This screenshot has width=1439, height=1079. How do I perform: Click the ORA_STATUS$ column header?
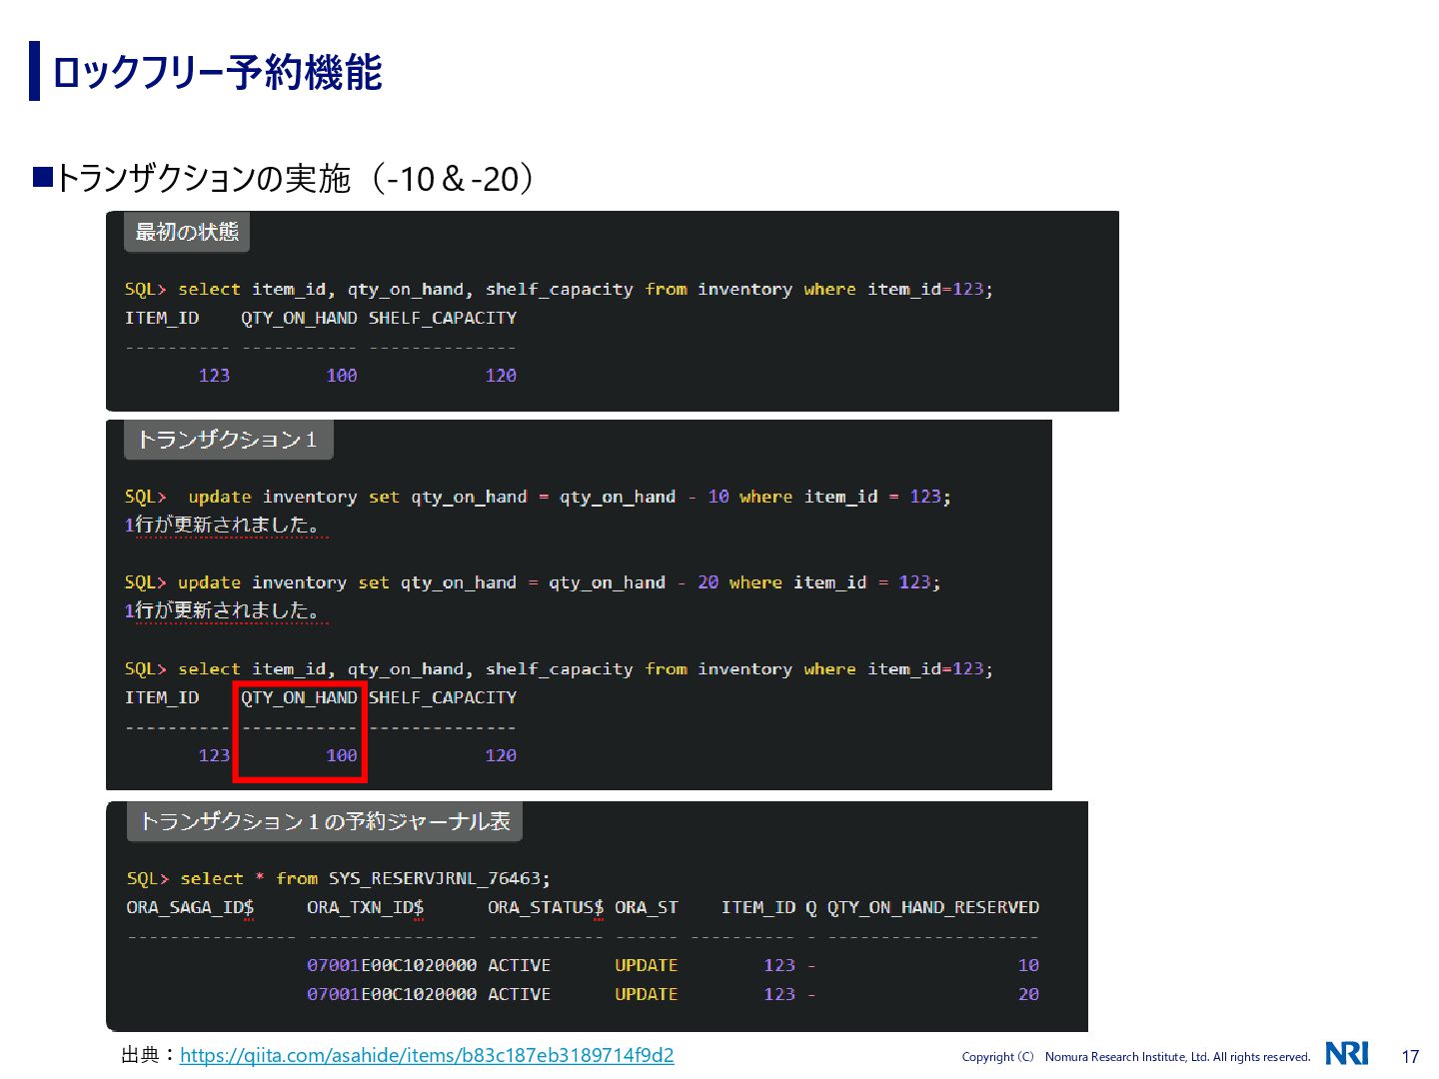(546, 907)
